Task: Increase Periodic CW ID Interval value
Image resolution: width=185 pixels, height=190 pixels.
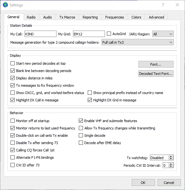Action: [x=171, y=164]
